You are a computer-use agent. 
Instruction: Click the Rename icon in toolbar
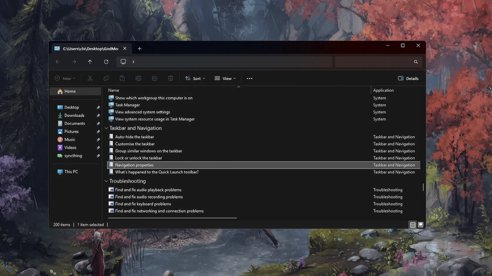pyautogui.click(x=138, y=79)
